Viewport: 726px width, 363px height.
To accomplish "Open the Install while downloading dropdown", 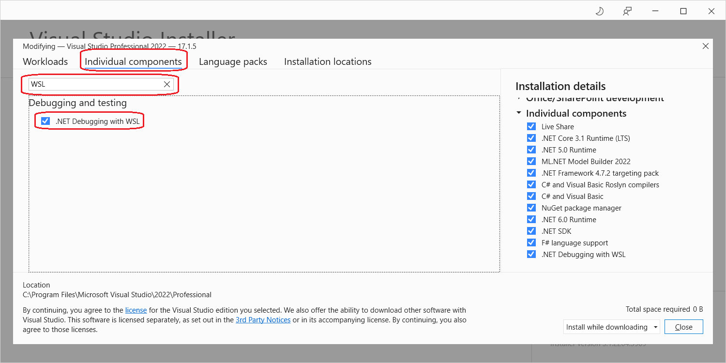I will tap(612, 327).
